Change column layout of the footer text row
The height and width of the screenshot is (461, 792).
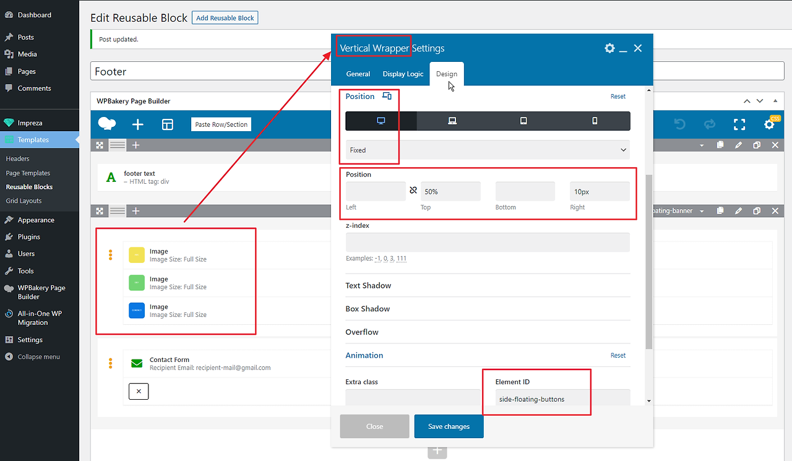point(118,145)
